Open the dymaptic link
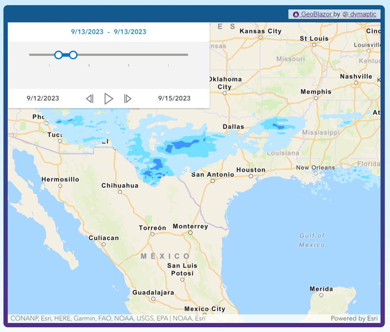Image resolution: width=390 pixels, height=332 pixels. coord(363,15)
